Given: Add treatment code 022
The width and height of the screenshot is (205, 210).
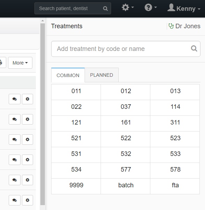Looking at the screenshot, I should tap(76, 108).
